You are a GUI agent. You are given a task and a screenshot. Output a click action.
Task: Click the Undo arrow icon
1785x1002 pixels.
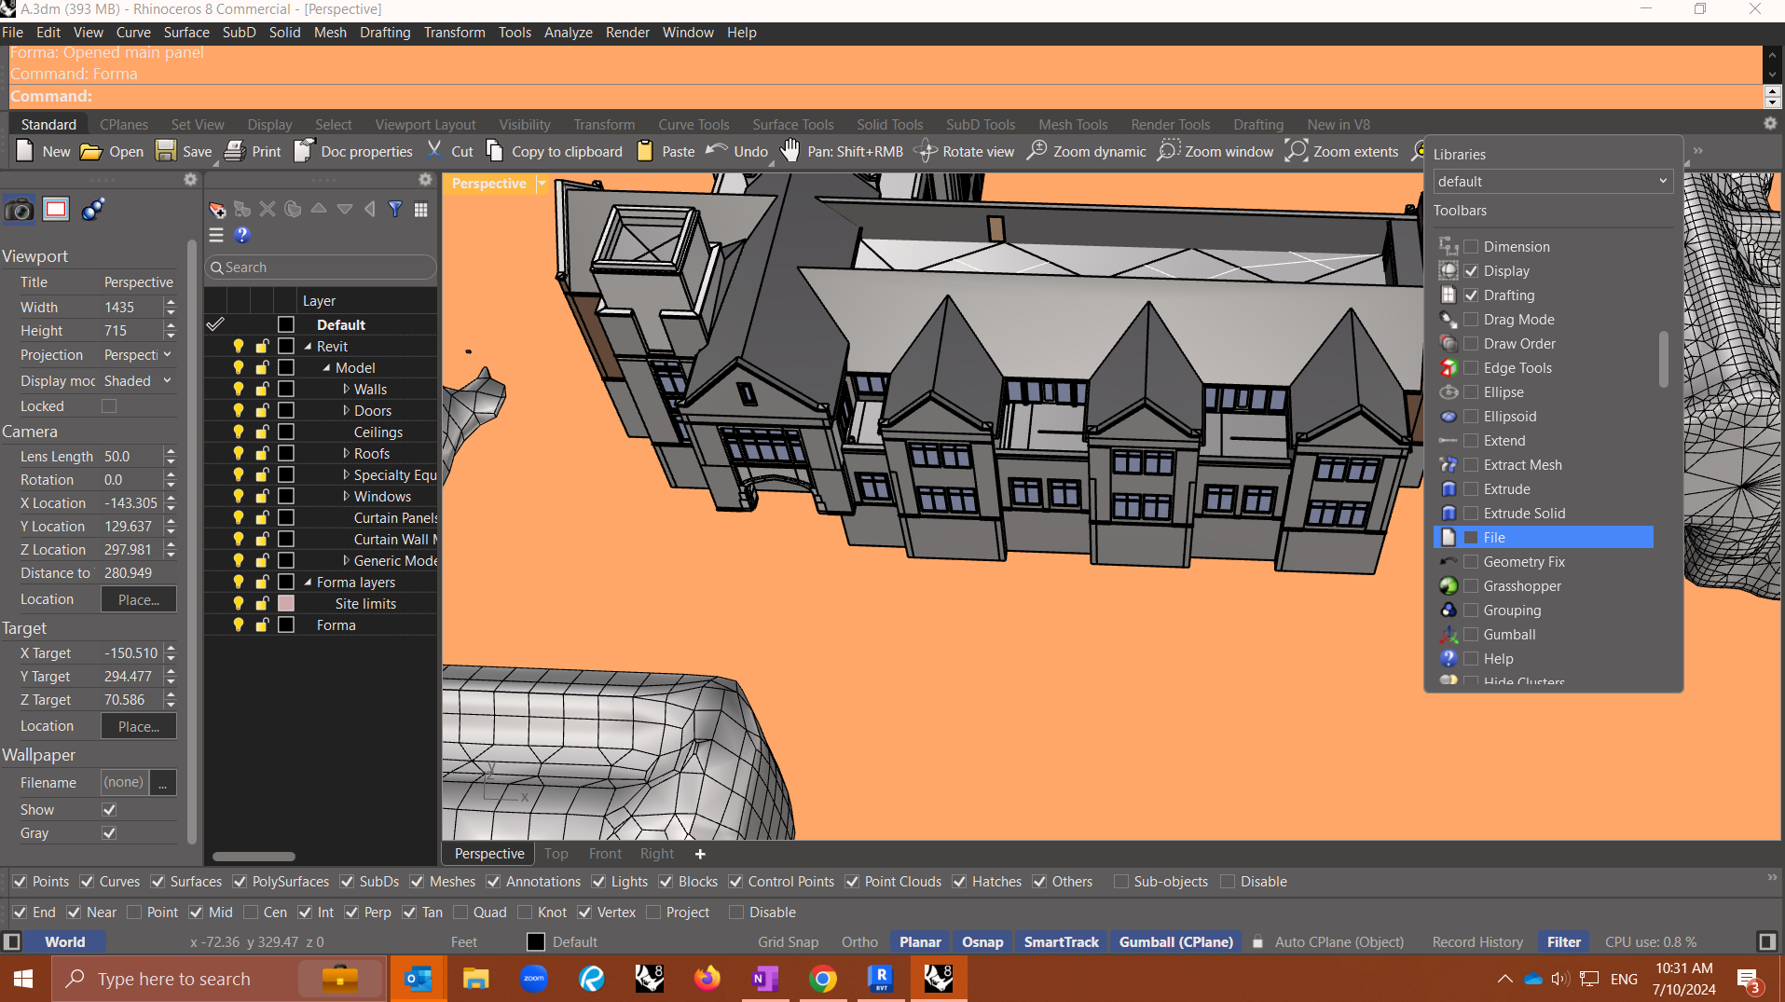pyautogui.click(x=716, y=151)
